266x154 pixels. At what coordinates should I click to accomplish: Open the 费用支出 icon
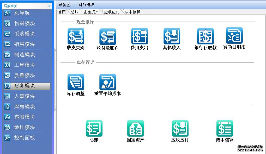coord(140,36)
